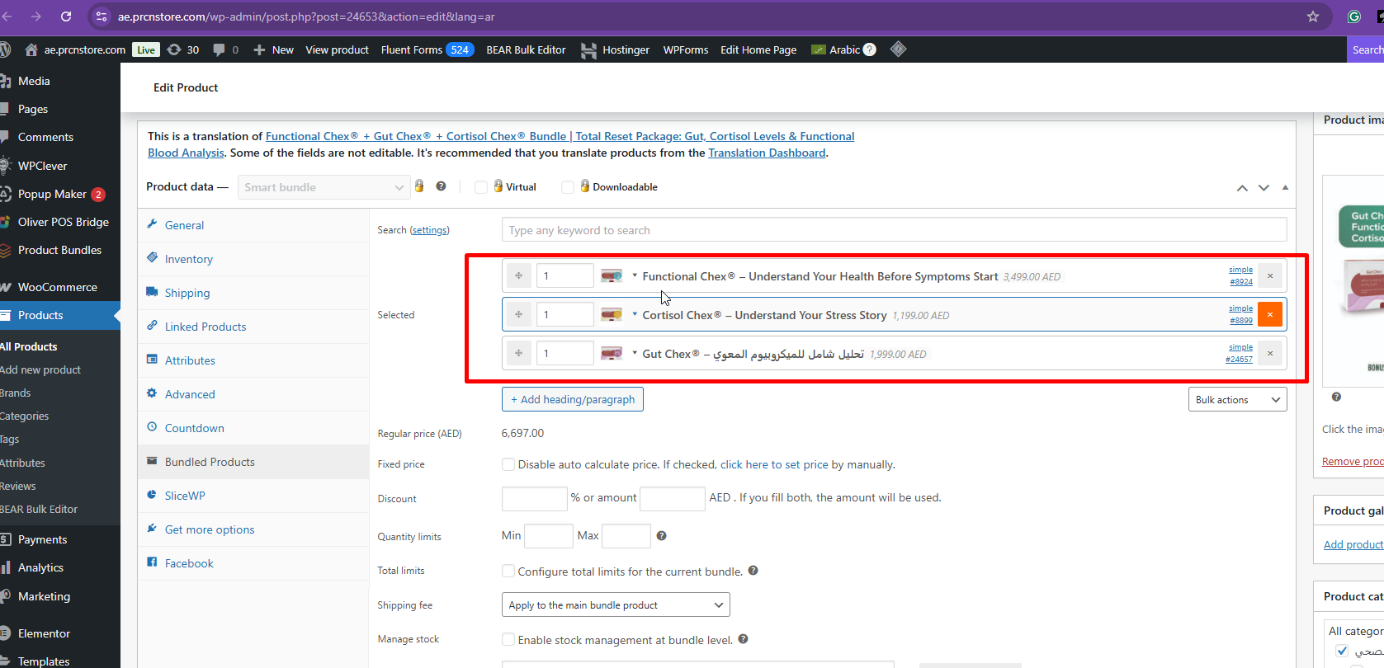Viewport: 1384px width, 668px height.
Task: Reload the page in browser
Action: (x=66, y=16)
